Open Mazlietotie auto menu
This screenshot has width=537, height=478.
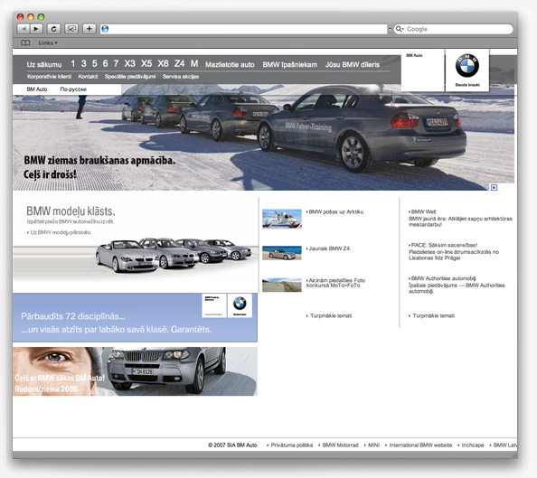(230, 64)
